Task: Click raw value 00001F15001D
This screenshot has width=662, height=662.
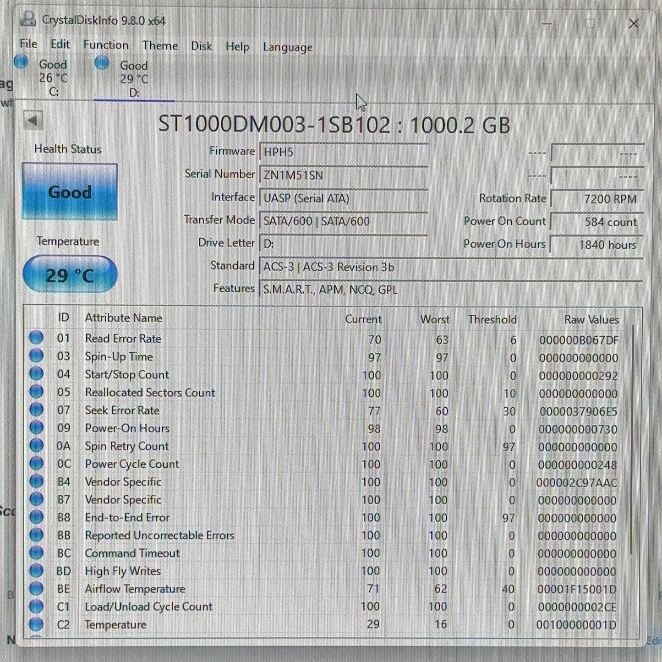Action: (577, 589)
